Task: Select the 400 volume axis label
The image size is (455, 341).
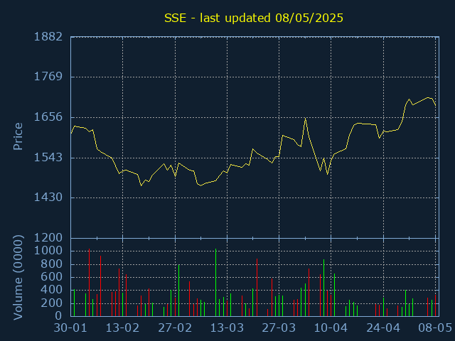Action: 52,290
